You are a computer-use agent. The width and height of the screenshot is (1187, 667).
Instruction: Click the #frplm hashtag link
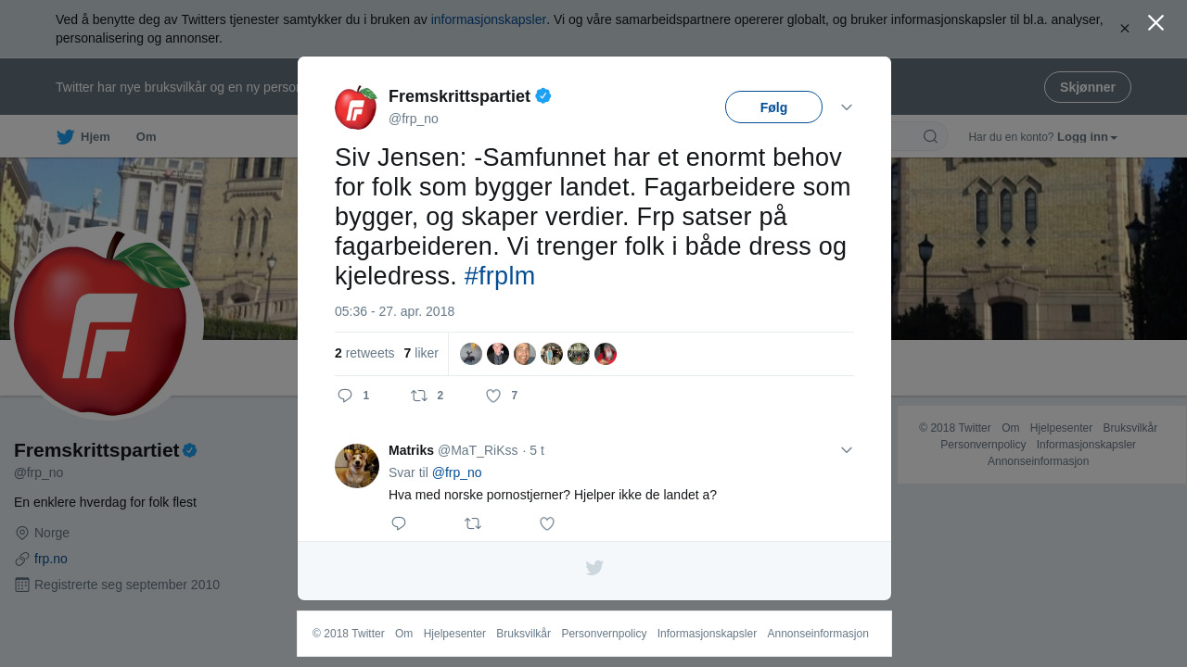tap(500, 276)
